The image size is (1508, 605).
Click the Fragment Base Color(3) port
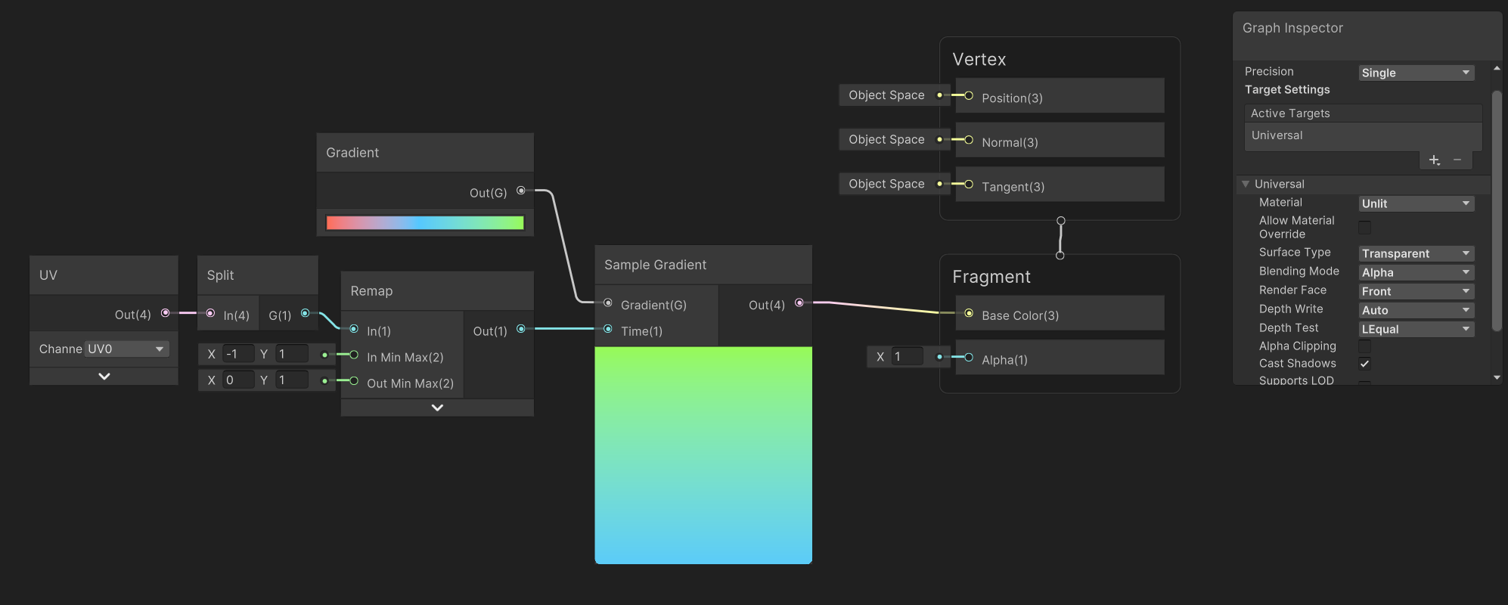[x=968, y=313]
